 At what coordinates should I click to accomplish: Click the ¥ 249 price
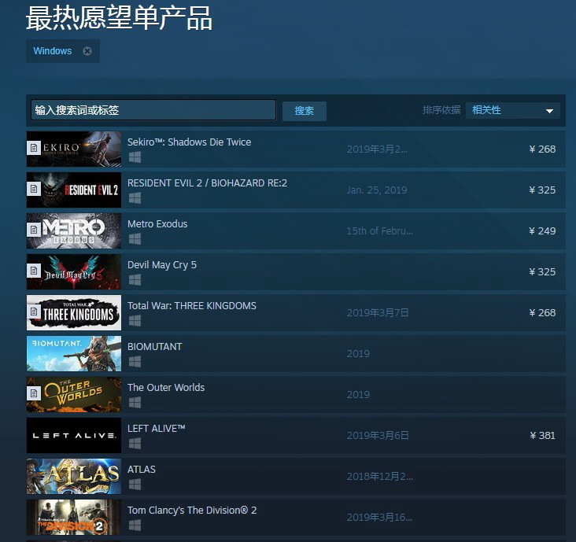pos(542,231)
